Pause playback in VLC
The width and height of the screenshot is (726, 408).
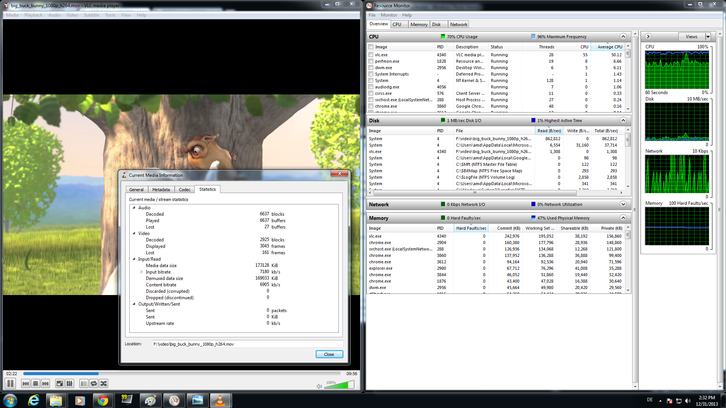tap(10, 383)
